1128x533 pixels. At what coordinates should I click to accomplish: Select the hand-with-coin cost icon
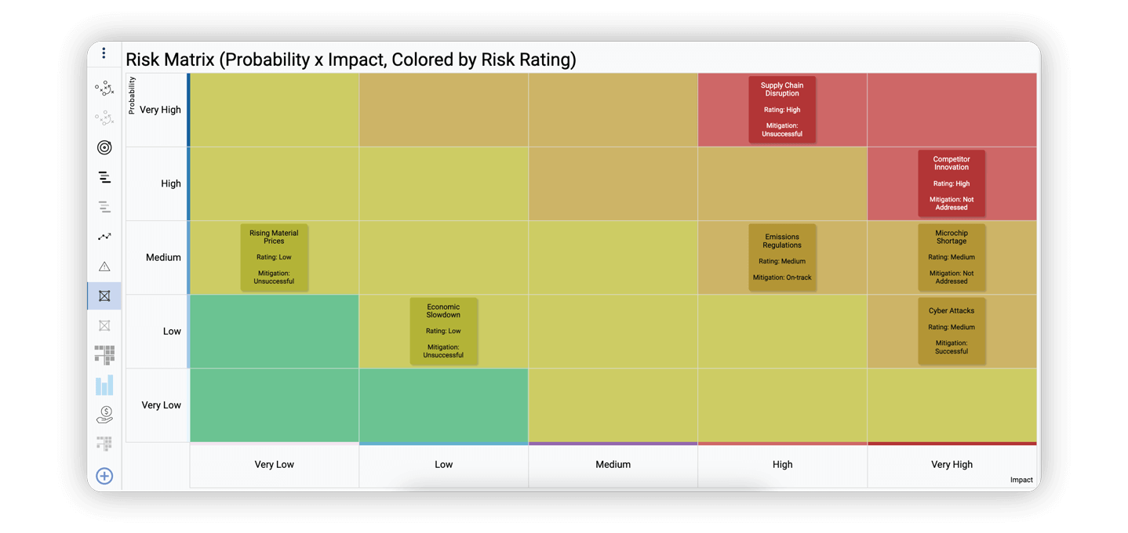[104, 415]
